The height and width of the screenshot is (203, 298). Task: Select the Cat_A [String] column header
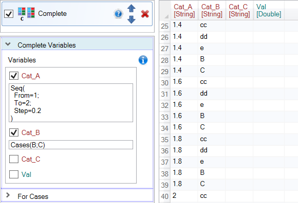[x=184, y=10]
